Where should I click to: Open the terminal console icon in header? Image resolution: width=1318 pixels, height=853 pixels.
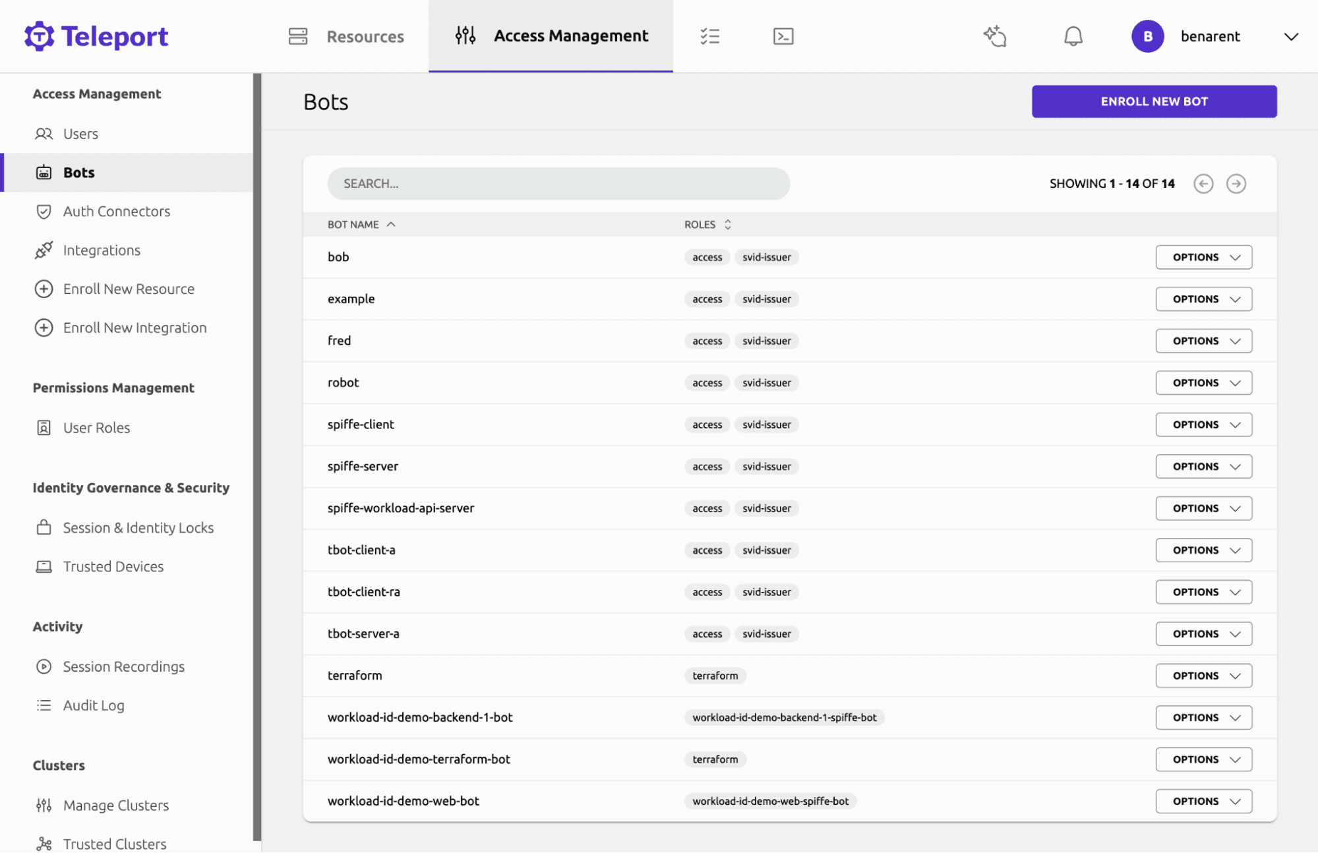(783, 36)
